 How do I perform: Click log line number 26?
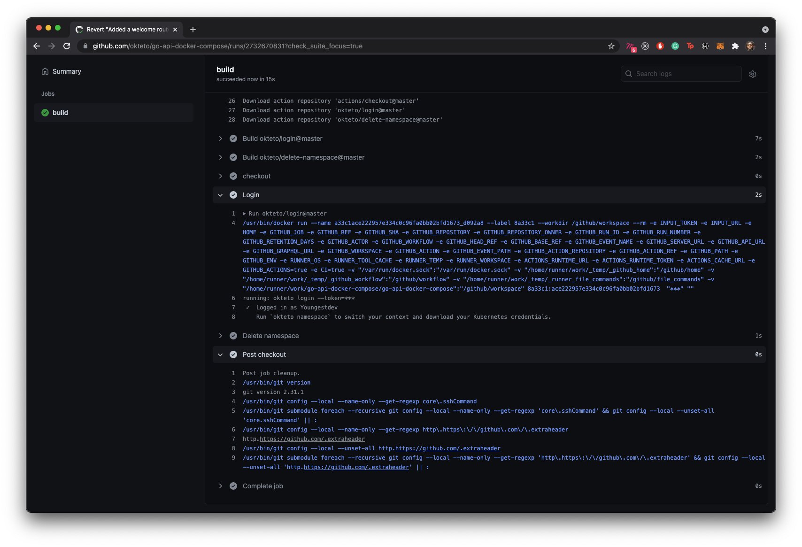tap(232, 101)
